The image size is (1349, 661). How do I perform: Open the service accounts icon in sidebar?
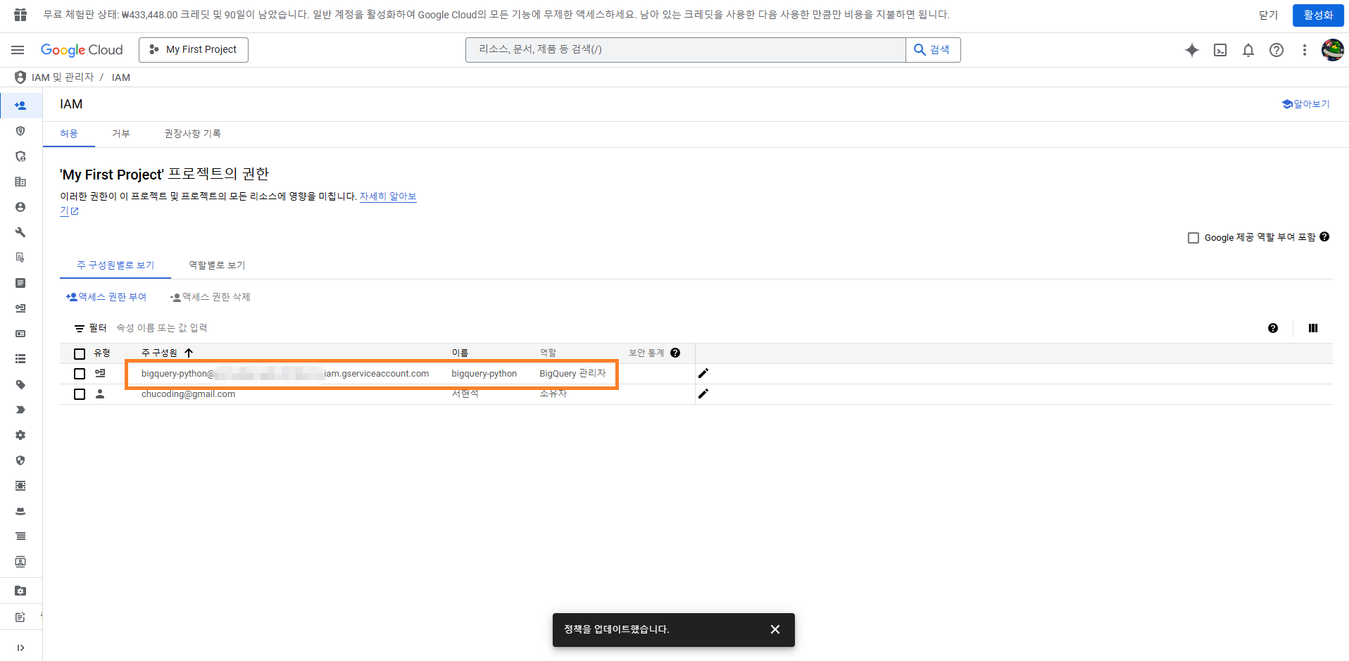[x=20, y=308]
